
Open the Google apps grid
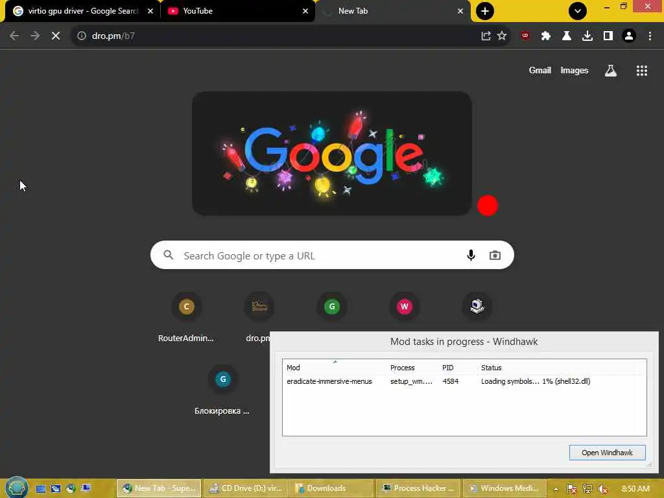[641, 71]
